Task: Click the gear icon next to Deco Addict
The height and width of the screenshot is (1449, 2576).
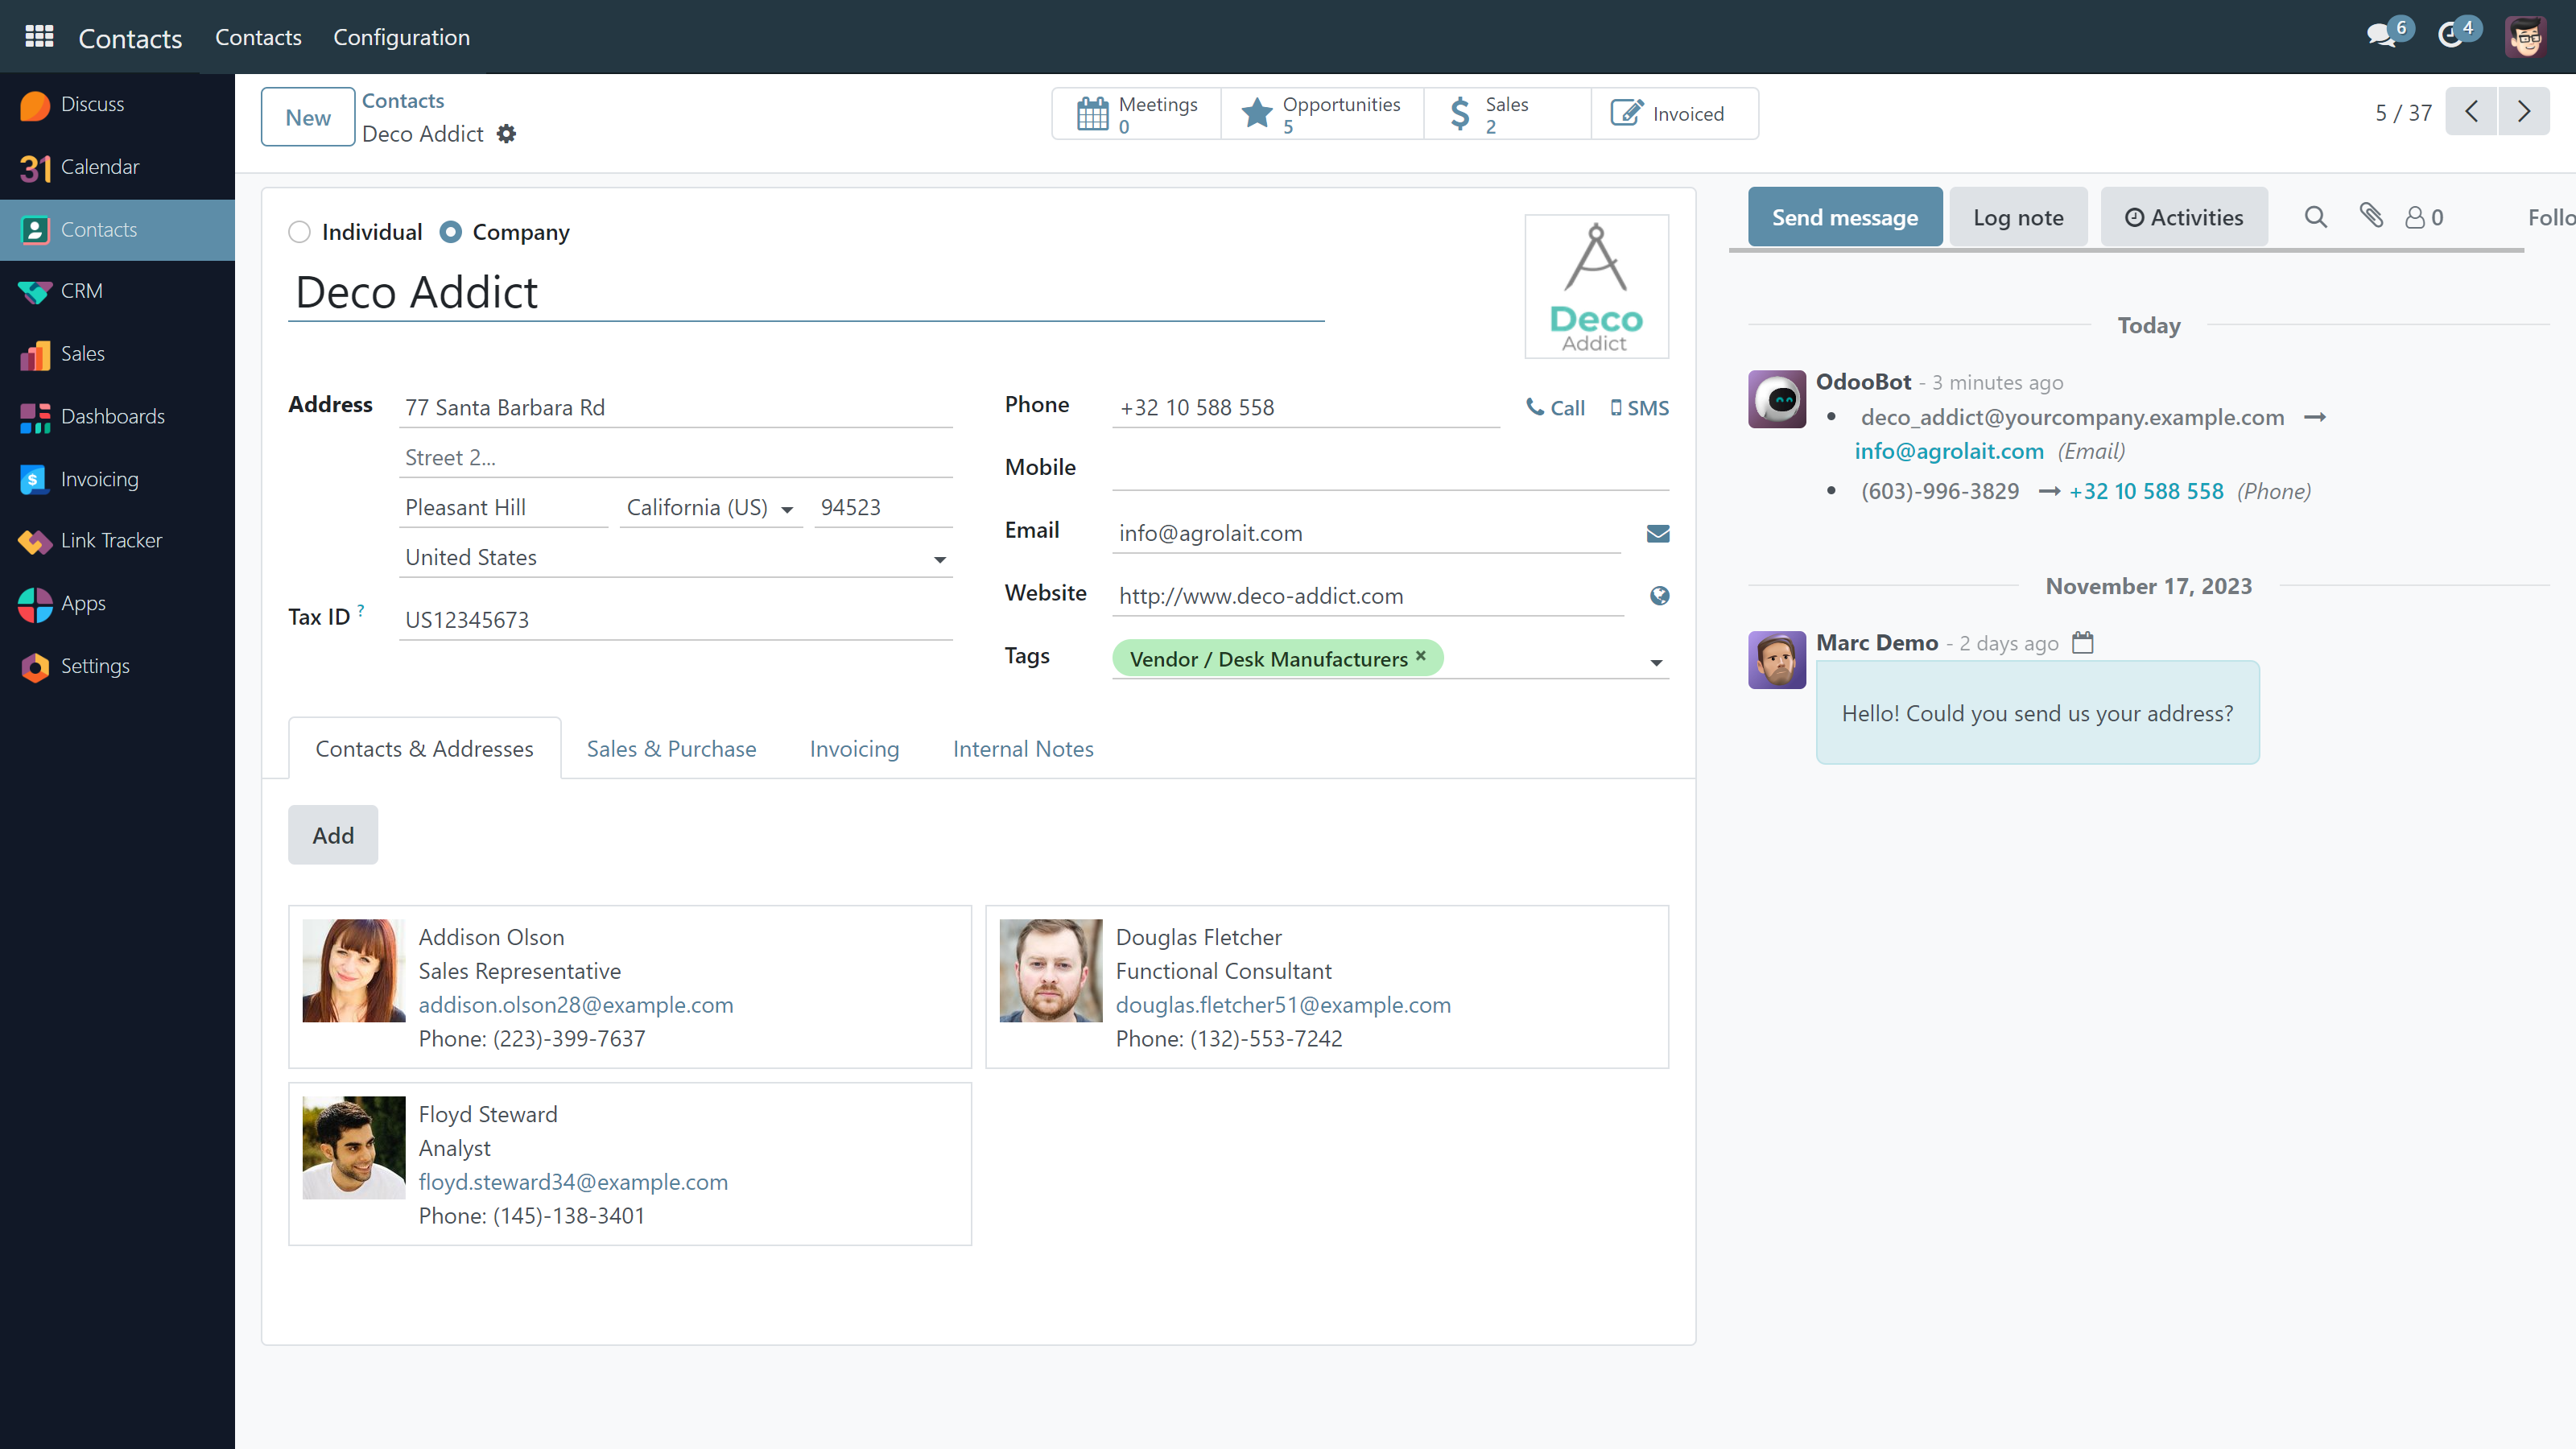Action: [x=507, y=134]
